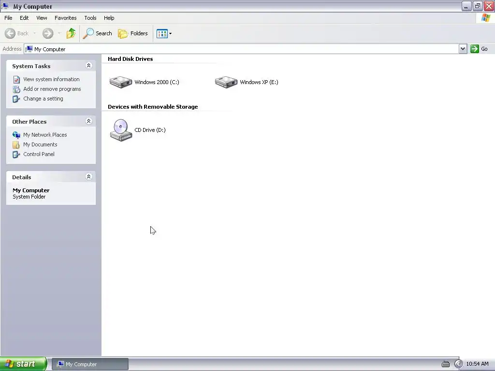Viewport: 495px width, 371px height.
Task: Open Control Panel link
Action: click(39, 154)
